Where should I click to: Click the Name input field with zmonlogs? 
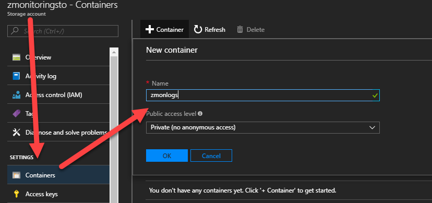263,95
